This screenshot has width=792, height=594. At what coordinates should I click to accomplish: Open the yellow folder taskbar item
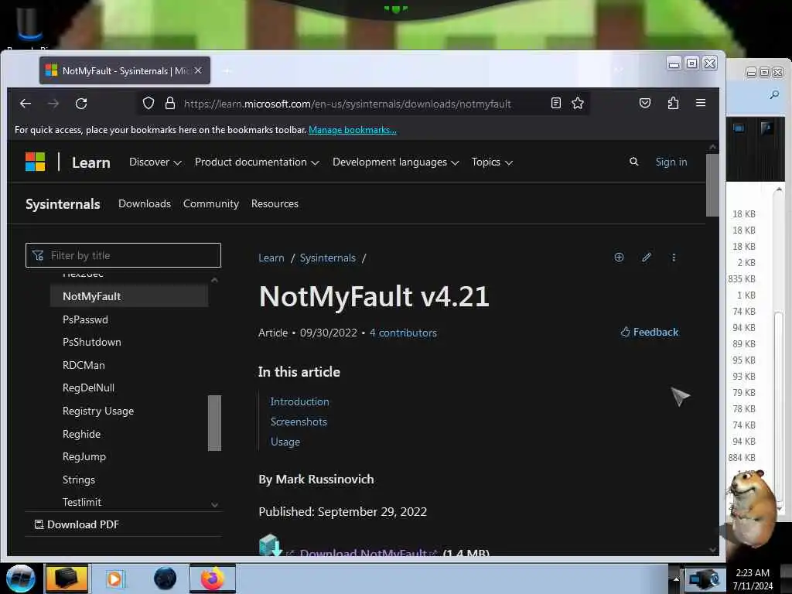click(x=67, y=579)
